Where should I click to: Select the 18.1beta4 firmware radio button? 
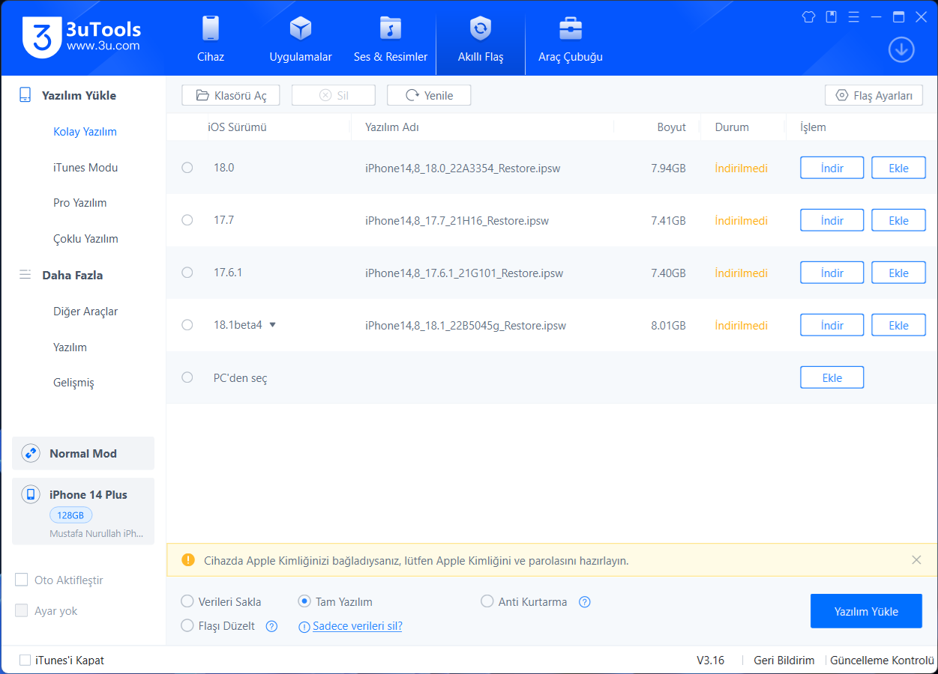[187, 325]
